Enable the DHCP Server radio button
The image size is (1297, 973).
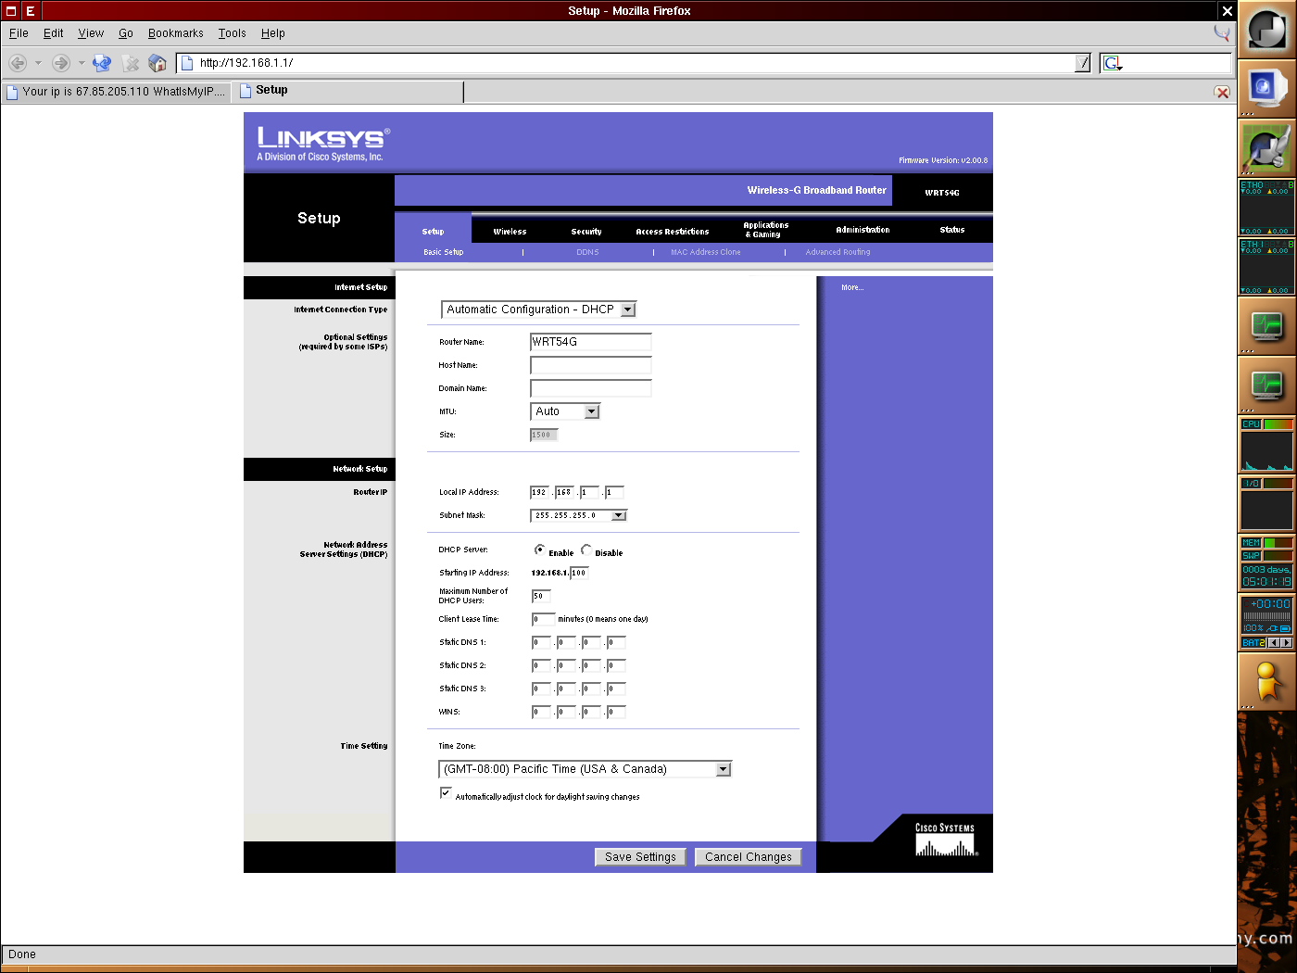539,550
